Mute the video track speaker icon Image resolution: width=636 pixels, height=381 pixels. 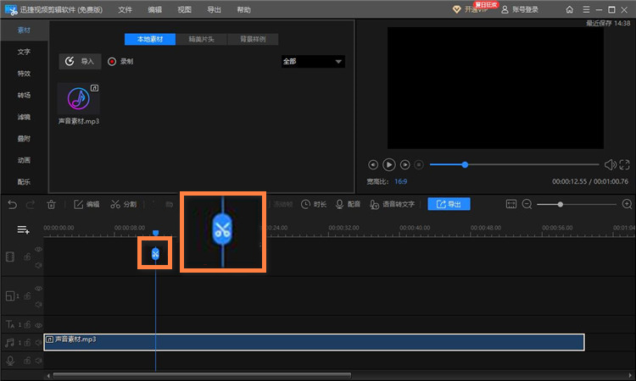pyautogui.click(x=38, y=265)
